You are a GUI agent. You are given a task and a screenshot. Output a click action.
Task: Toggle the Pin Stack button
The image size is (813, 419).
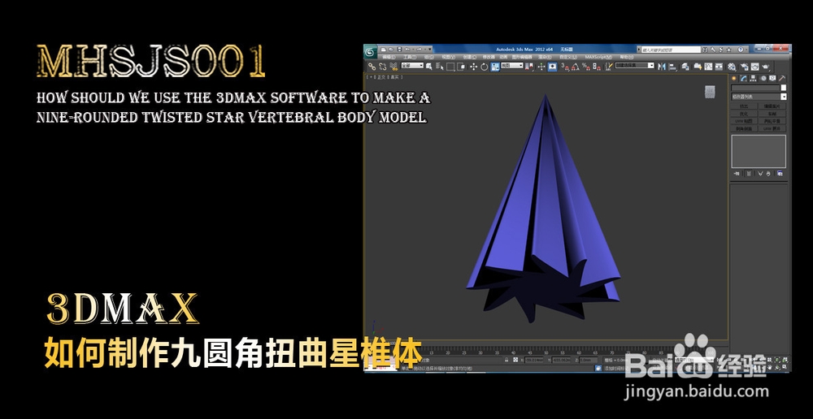737,174
